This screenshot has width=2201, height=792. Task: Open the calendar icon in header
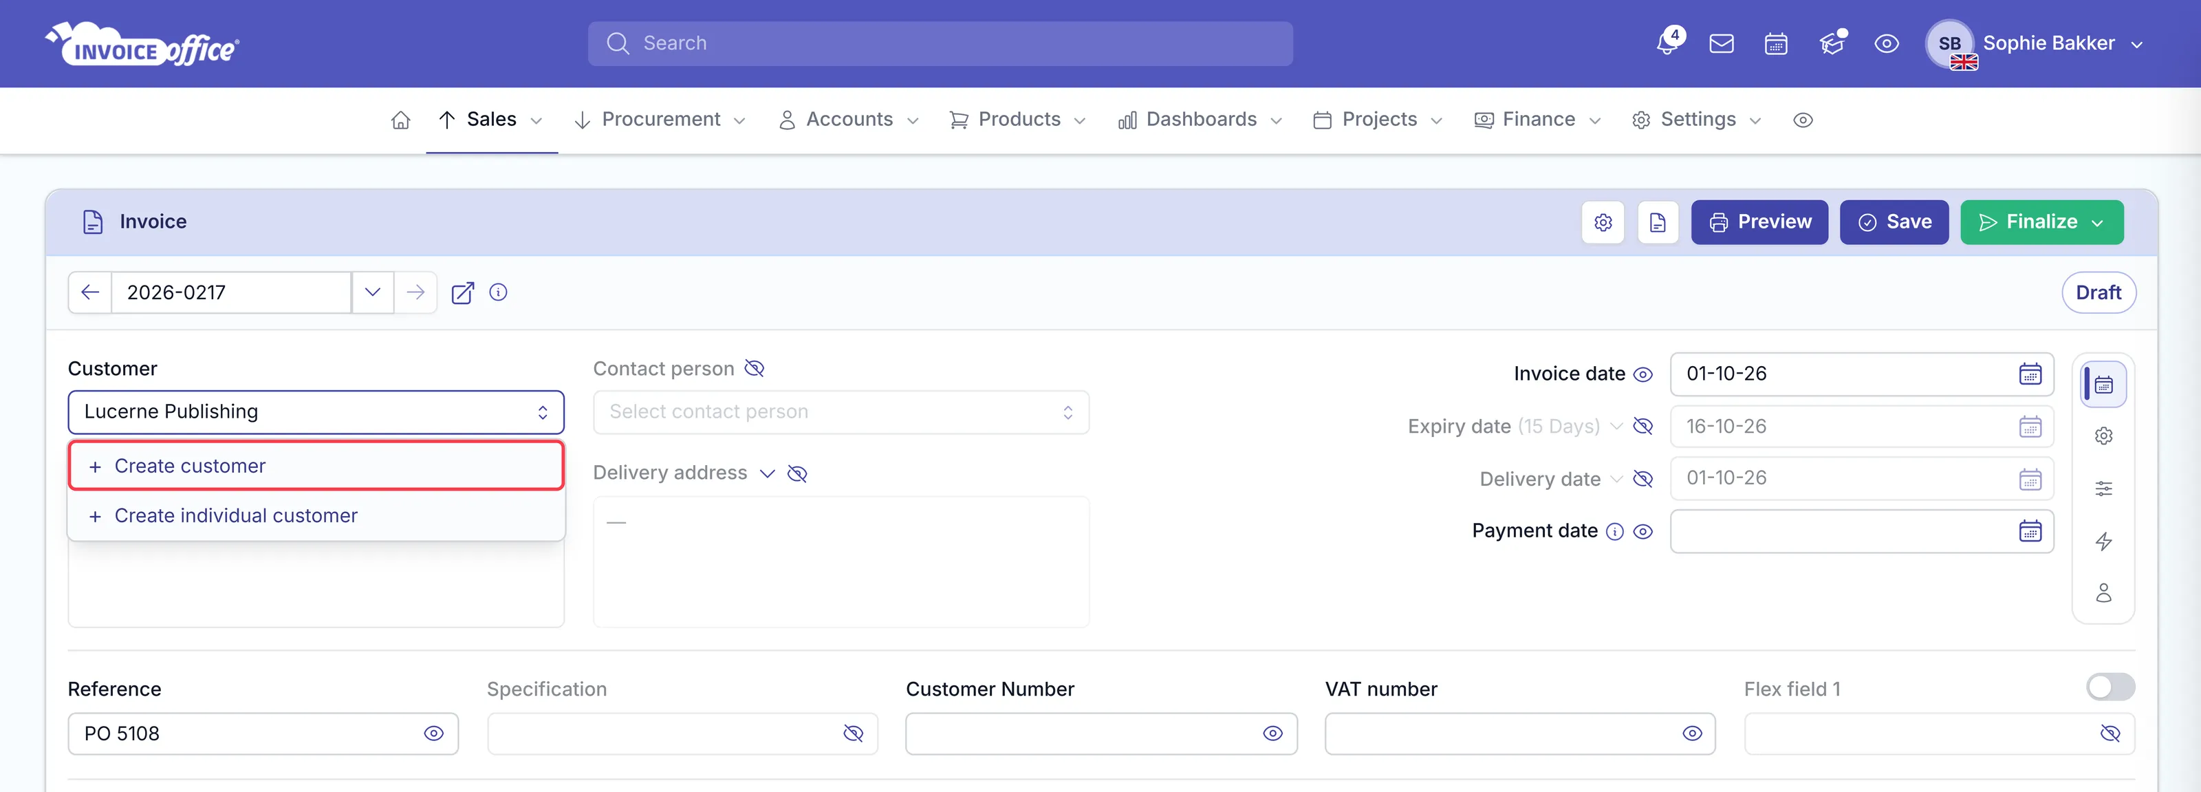coord(1775,43)
